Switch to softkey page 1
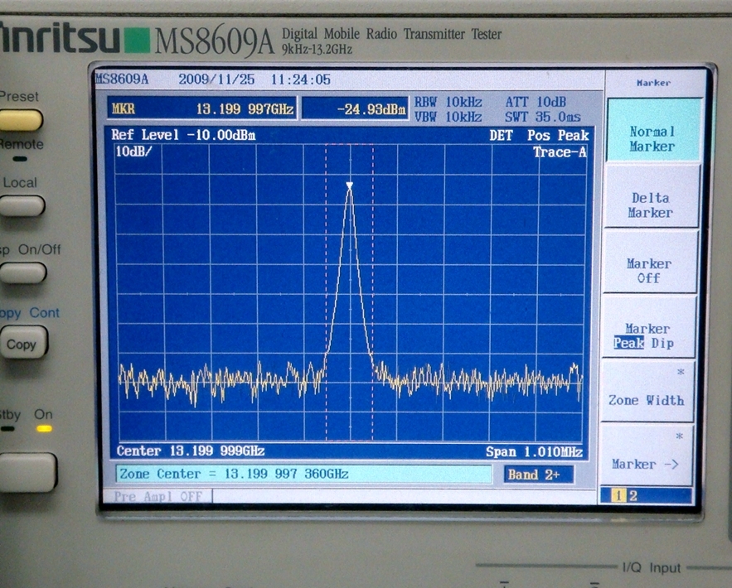This screenshot has width=732, height=588. 619,495
